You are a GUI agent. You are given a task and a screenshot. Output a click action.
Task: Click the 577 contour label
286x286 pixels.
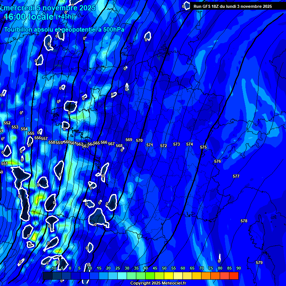coord(236,176)
